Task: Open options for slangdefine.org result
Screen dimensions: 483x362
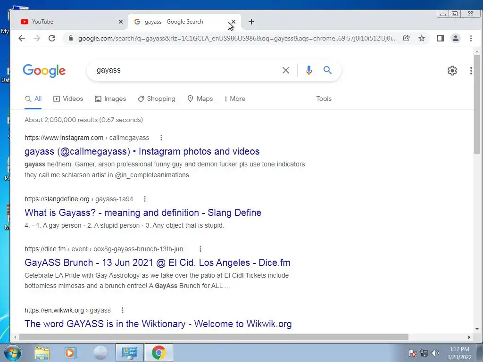Action: pos(145,199)
